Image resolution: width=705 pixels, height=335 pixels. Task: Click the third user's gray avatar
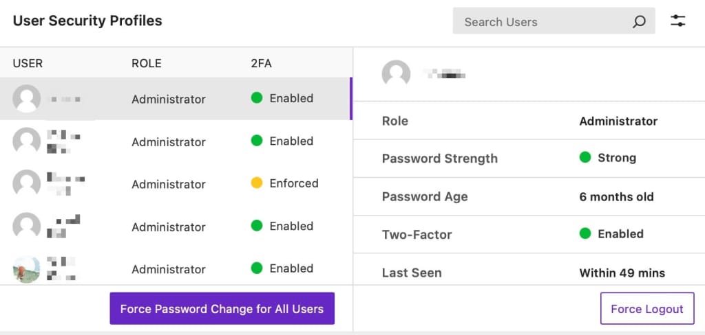(27, 183)
